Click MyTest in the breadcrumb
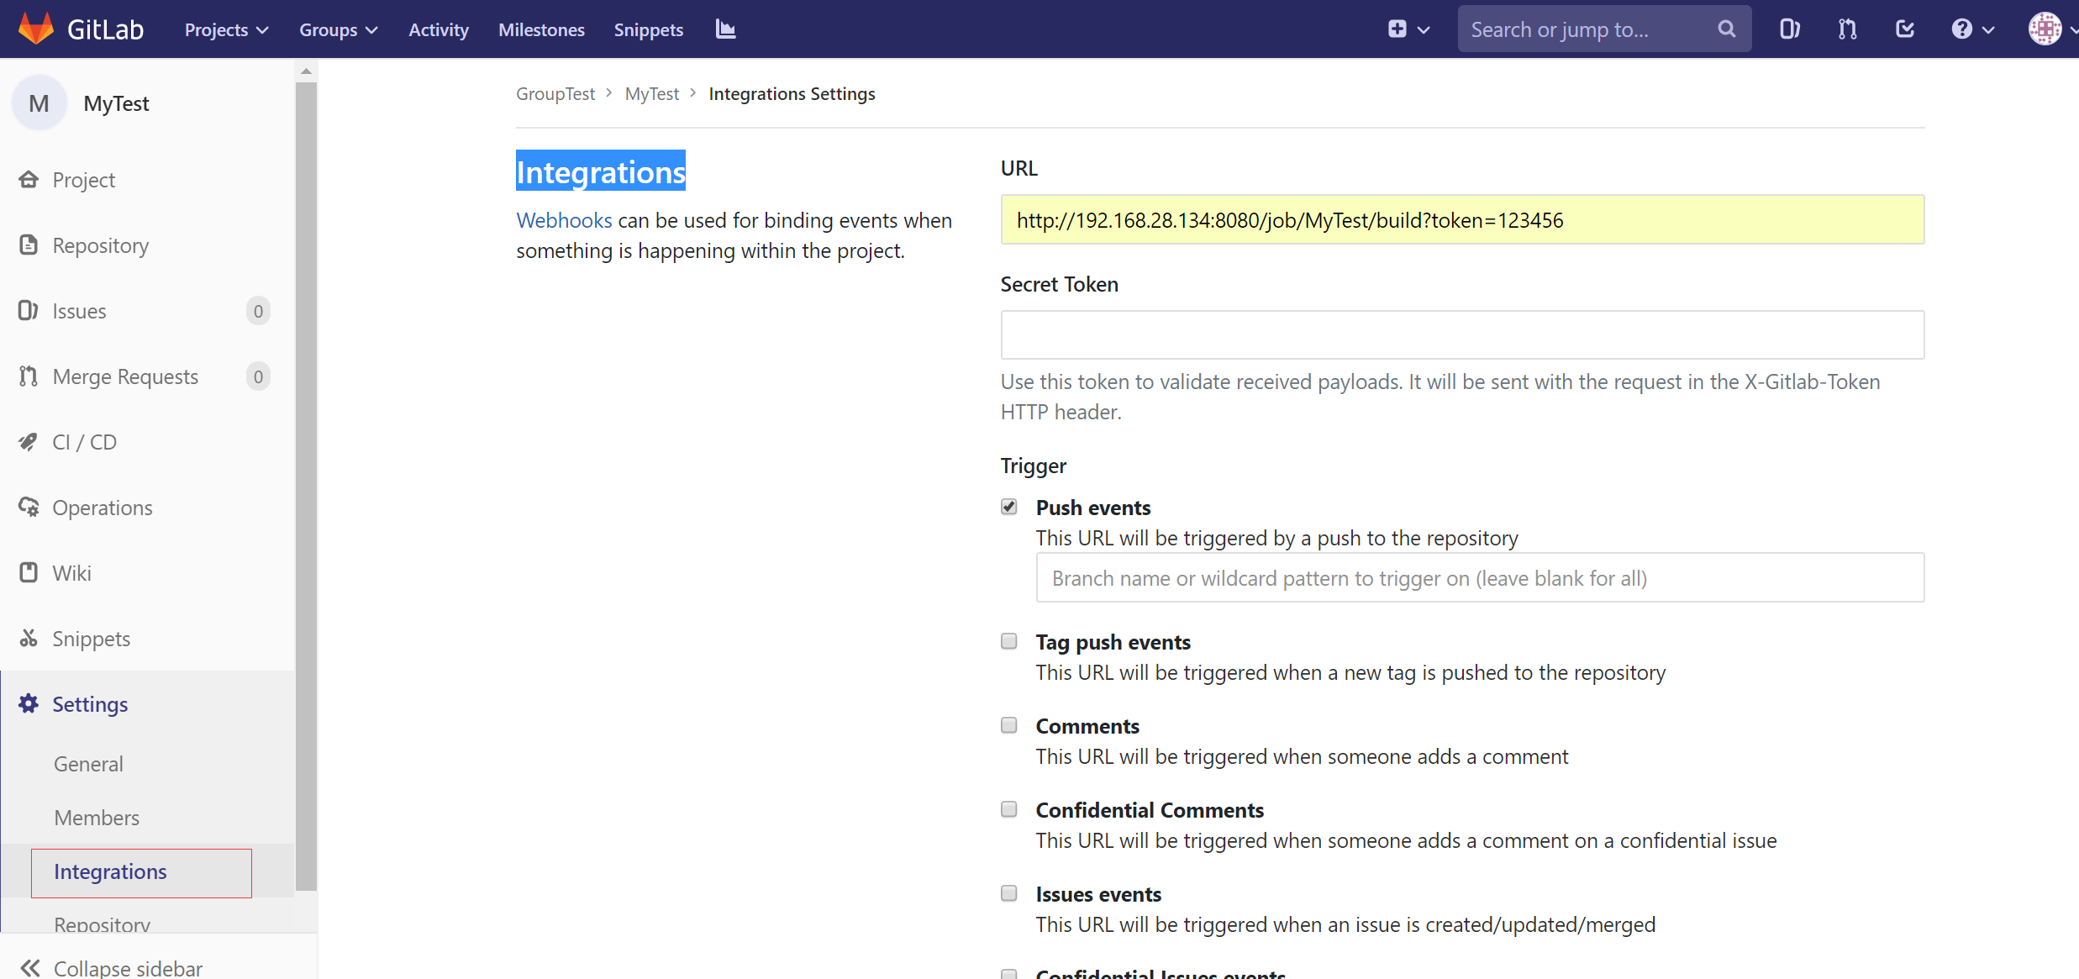 [x=651, y=93]
